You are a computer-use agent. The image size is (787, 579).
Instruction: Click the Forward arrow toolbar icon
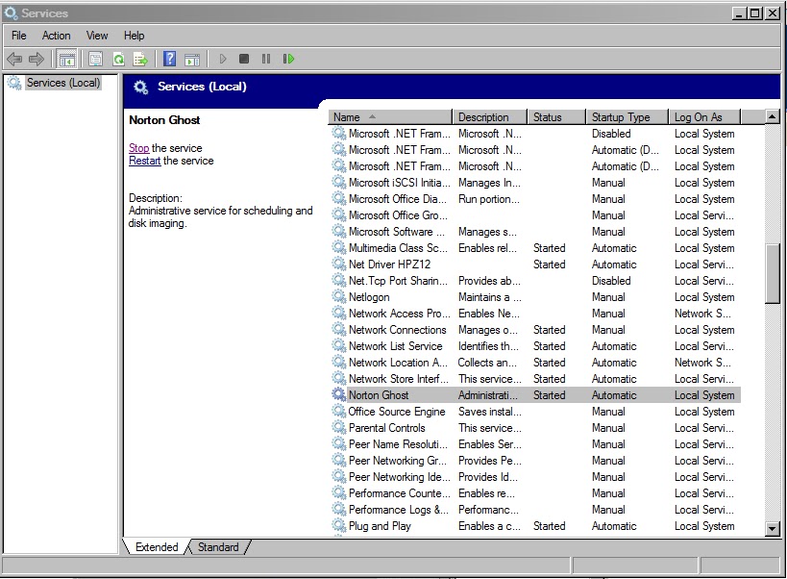tap(37, 60)
